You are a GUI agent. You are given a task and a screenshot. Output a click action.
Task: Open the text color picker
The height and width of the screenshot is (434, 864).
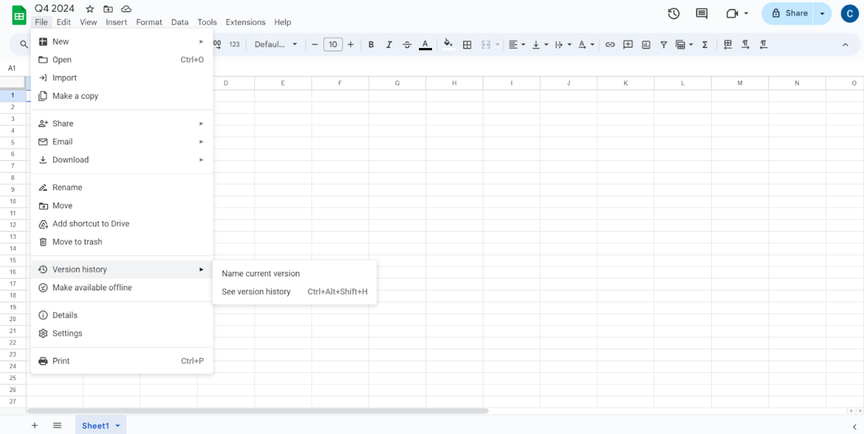[425, 44]
